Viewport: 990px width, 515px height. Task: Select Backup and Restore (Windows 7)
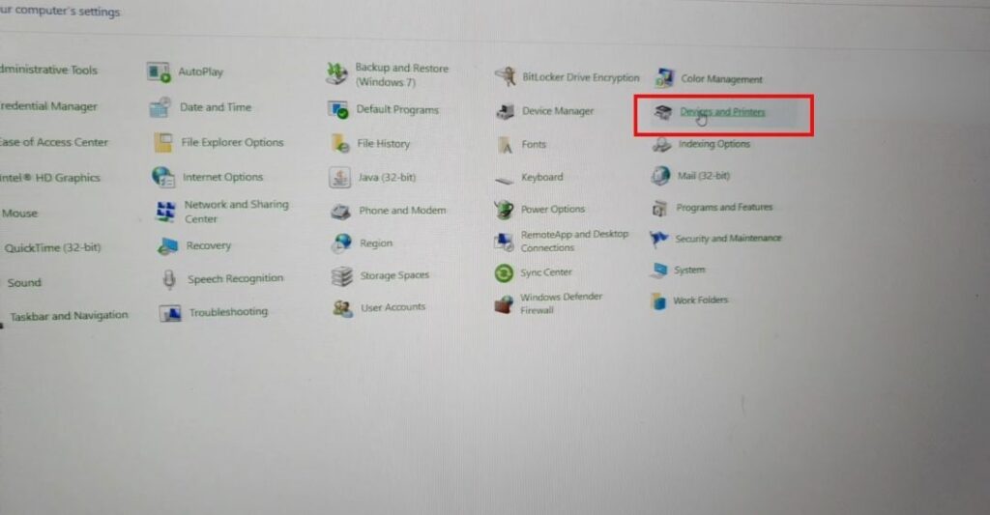[401, 74]
